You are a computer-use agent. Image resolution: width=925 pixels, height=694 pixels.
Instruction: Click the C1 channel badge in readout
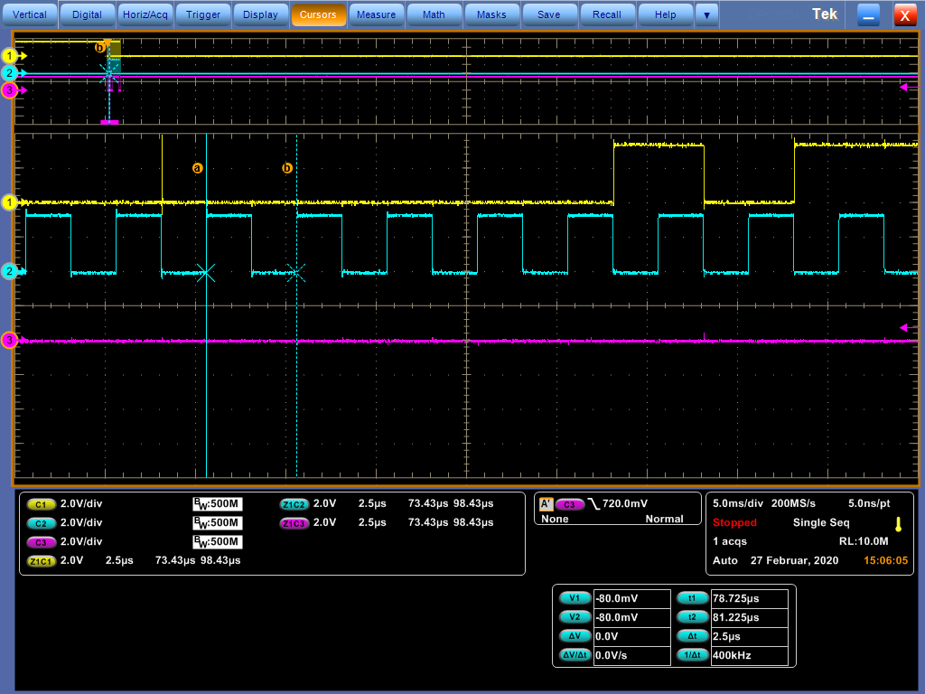(41, 504)
